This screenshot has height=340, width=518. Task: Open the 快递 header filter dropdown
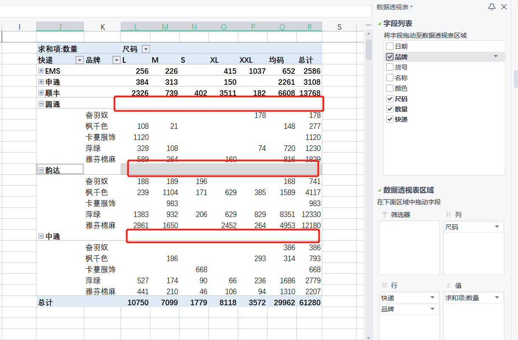tap(79, 60)
